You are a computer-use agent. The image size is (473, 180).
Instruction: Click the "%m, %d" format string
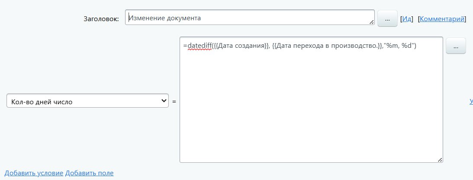[399, 46]
